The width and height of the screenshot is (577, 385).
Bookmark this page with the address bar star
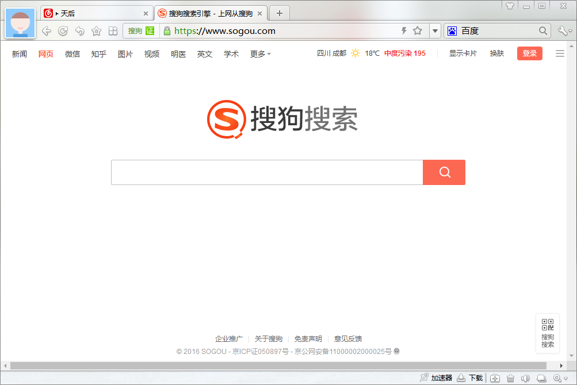click(418, 31)
